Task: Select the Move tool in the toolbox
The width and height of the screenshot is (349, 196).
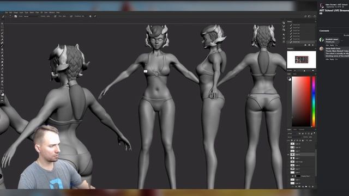Action: tap(2, 23)
